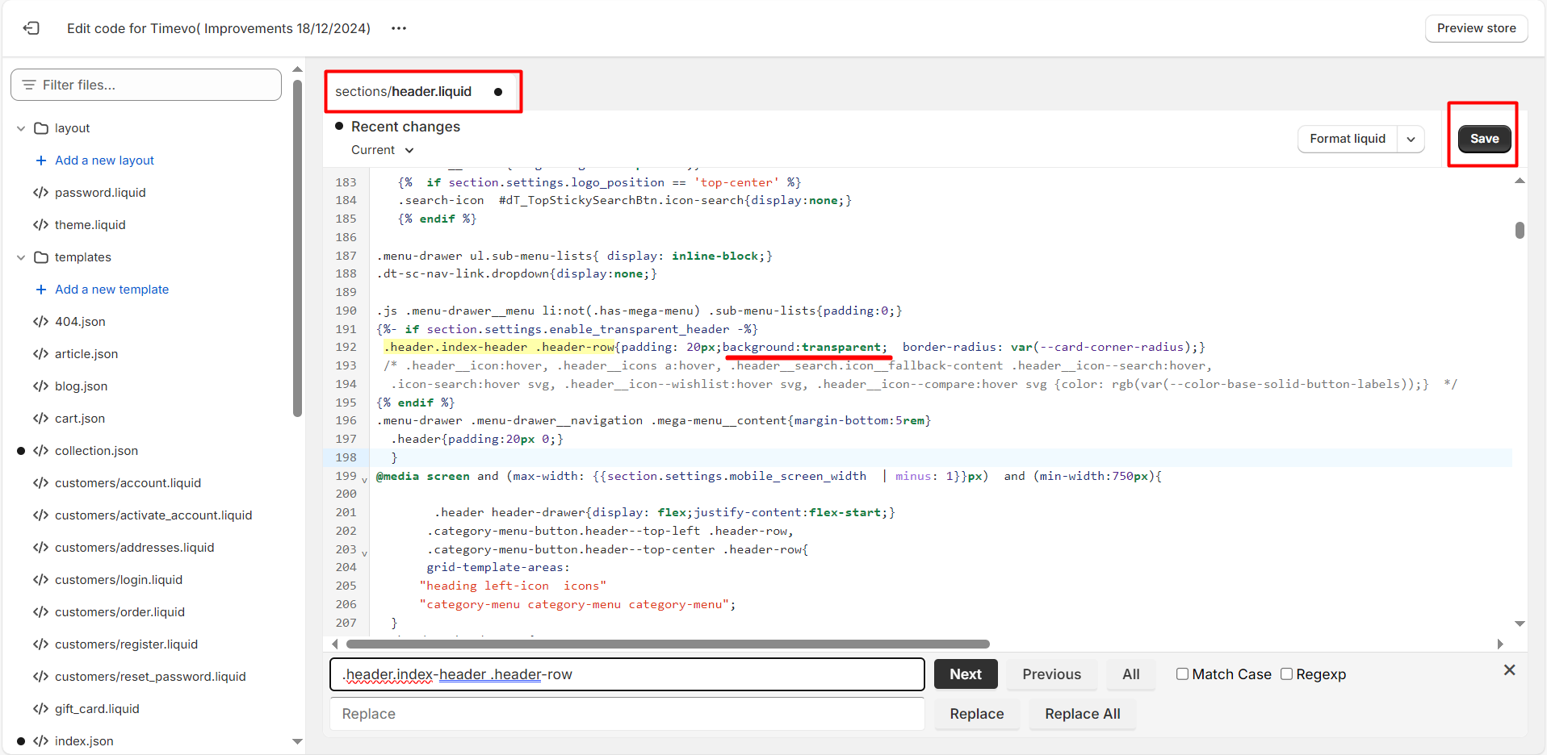Collapse the layout folder chevron
This screenshot has height=755, width=1547.
(21, 128)
